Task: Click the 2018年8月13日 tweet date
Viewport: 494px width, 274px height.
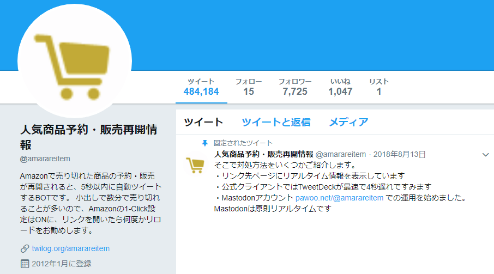Action: click(x=399, y=155)
